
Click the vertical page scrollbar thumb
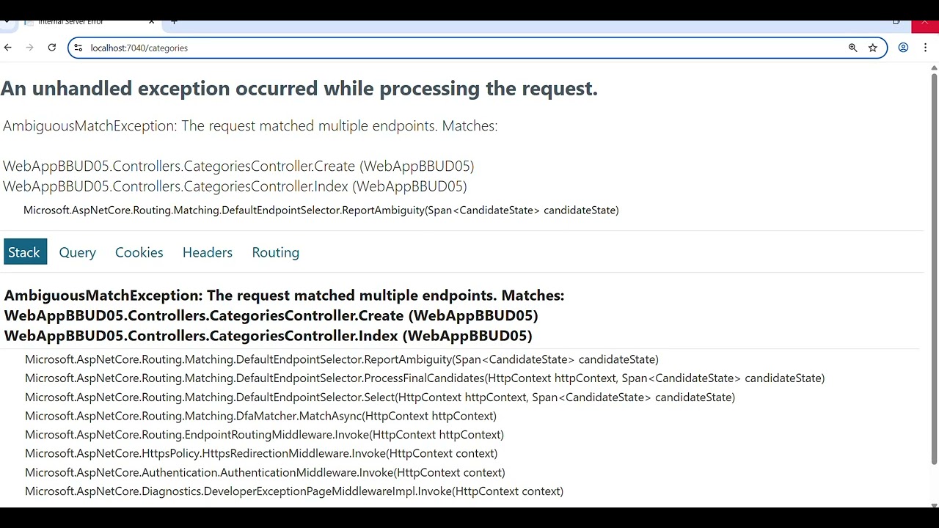tap(934, 268)
